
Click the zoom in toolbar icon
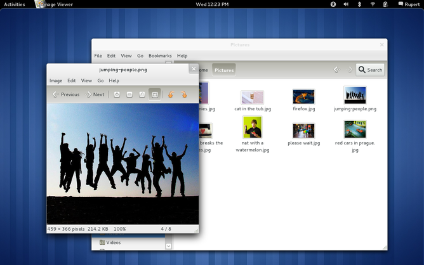coord(117,94)
